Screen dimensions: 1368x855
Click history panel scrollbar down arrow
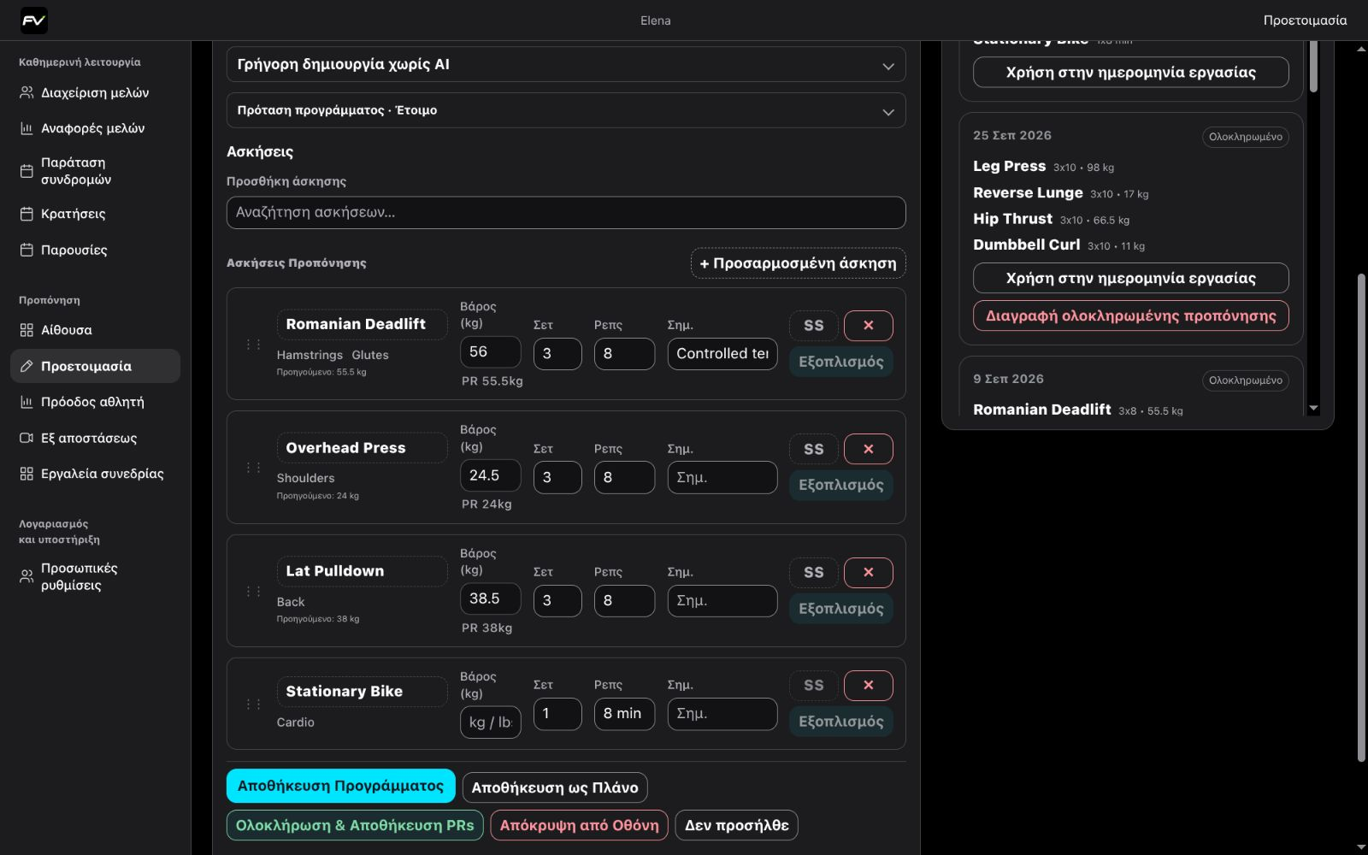click(x=1314, y=409)
